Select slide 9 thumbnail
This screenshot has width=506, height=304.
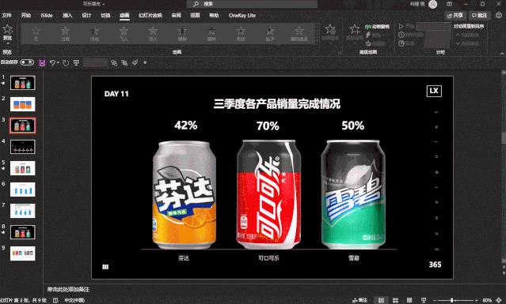pos(23,253)
